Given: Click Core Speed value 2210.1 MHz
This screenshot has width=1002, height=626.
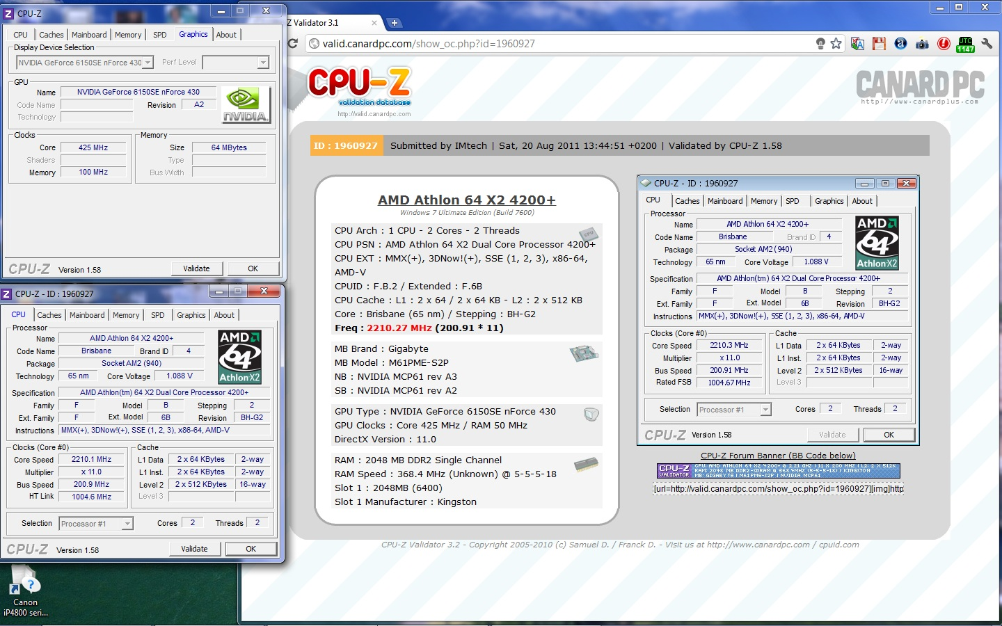Looking at the screenshot, I should pos(91,460).
